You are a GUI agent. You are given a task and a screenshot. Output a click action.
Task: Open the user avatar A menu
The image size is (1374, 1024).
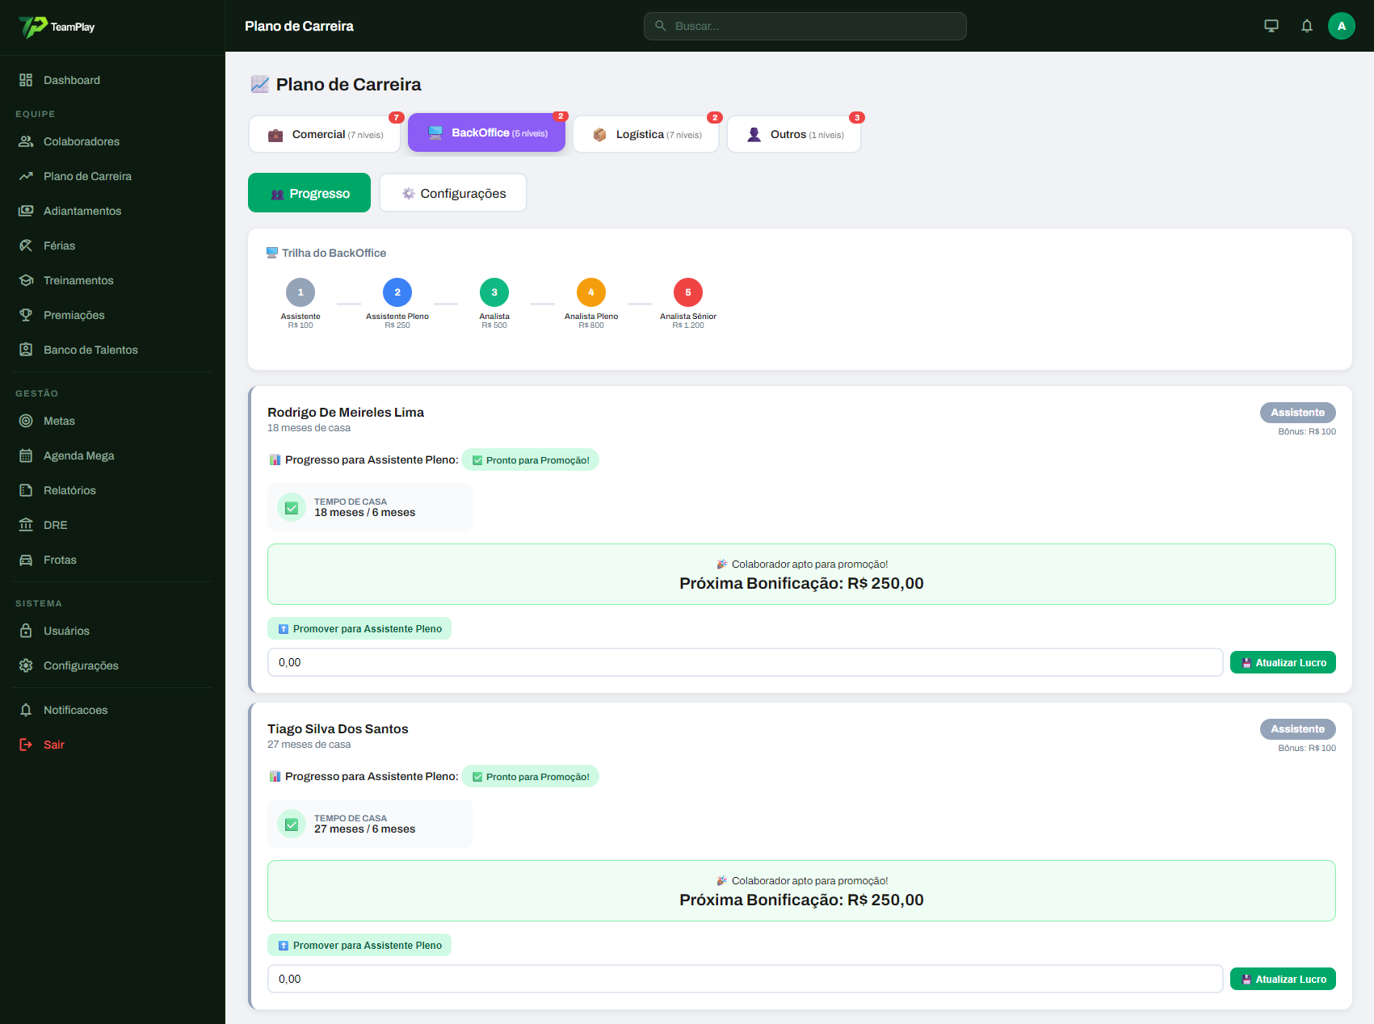pos(1342,26)
